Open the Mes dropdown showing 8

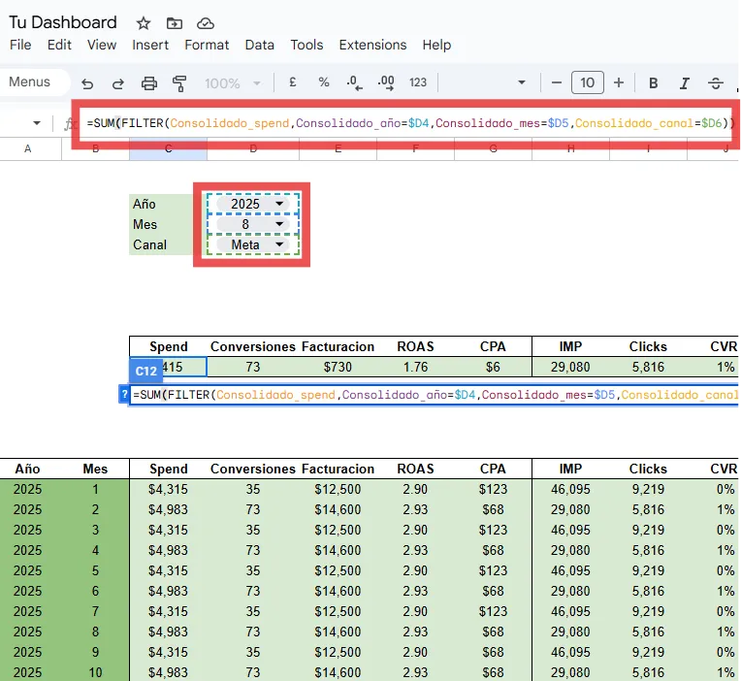[x=279, y=224]
